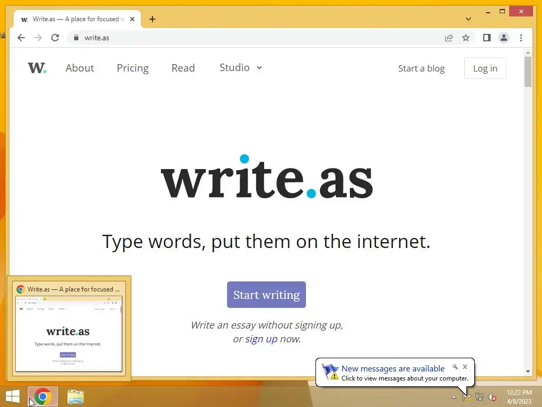The width and height of the screenshot is (542, 407).
Task: Open the About page
Action: coord(80,68)
